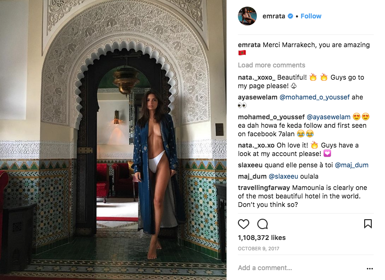
Task: Visit the nata._xoxo_ commenter profile
Action: [256, 77]
